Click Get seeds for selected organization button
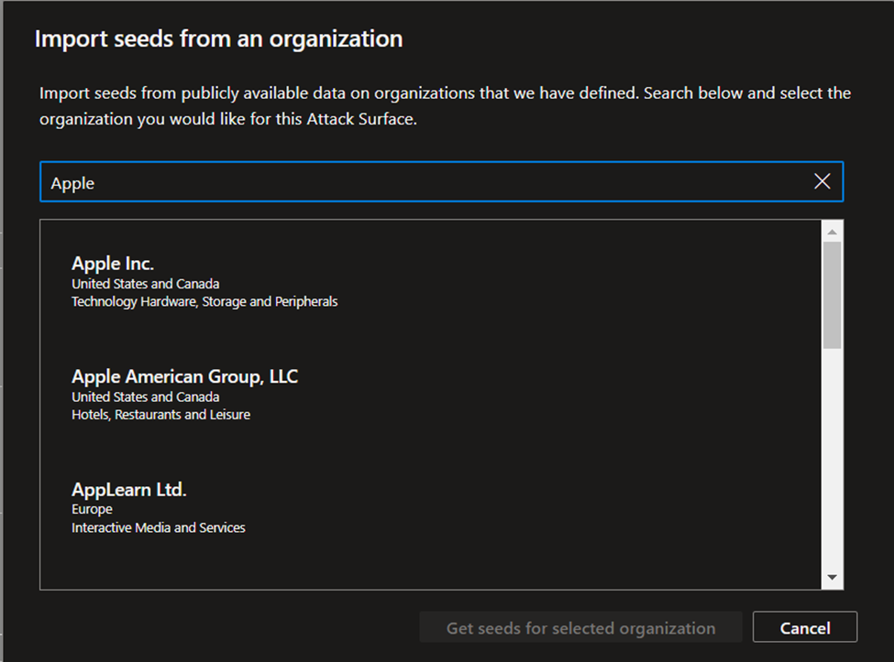Viewport: 894px width, 662px height. (580, 627)
